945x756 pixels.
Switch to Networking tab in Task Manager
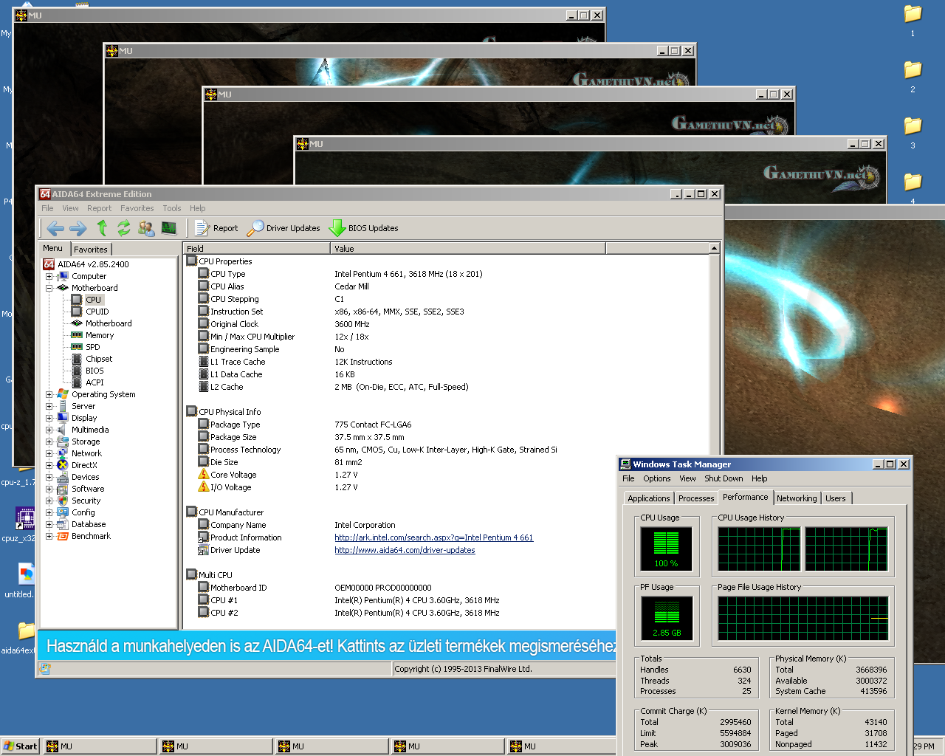797,498
